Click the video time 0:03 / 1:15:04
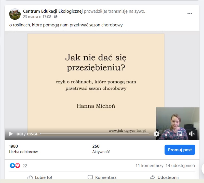This screenshot has width=204, height=183. click(x=27, y=134)
